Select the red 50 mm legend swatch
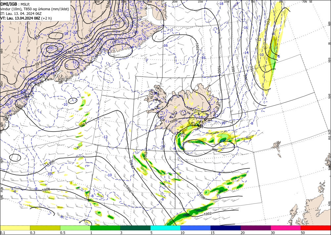Viewport: 331px width, 235px height. click(316, 228)
